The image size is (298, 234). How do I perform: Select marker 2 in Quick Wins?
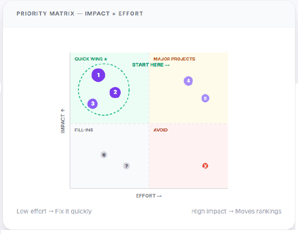point(115,92)
